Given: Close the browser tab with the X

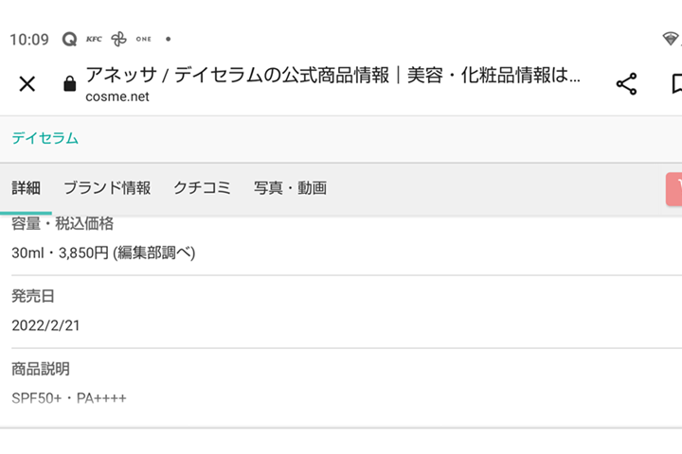Looking at the screenshot, I should [x=27, y=84].
